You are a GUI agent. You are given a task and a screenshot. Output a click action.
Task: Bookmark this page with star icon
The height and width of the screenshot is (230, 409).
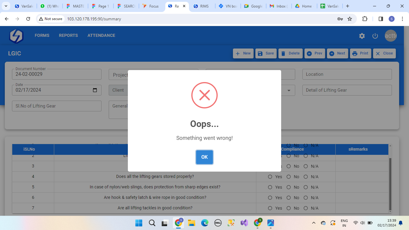click(x=350, y=19)
